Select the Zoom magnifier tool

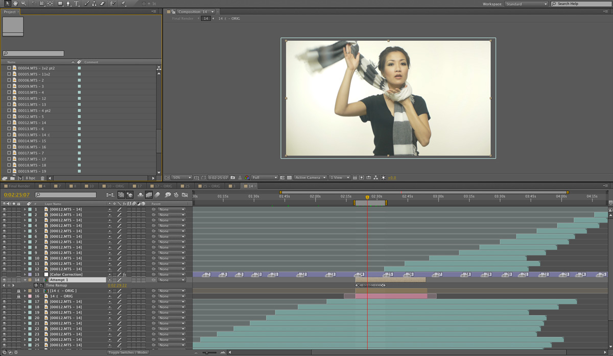[x=23, y=4]
